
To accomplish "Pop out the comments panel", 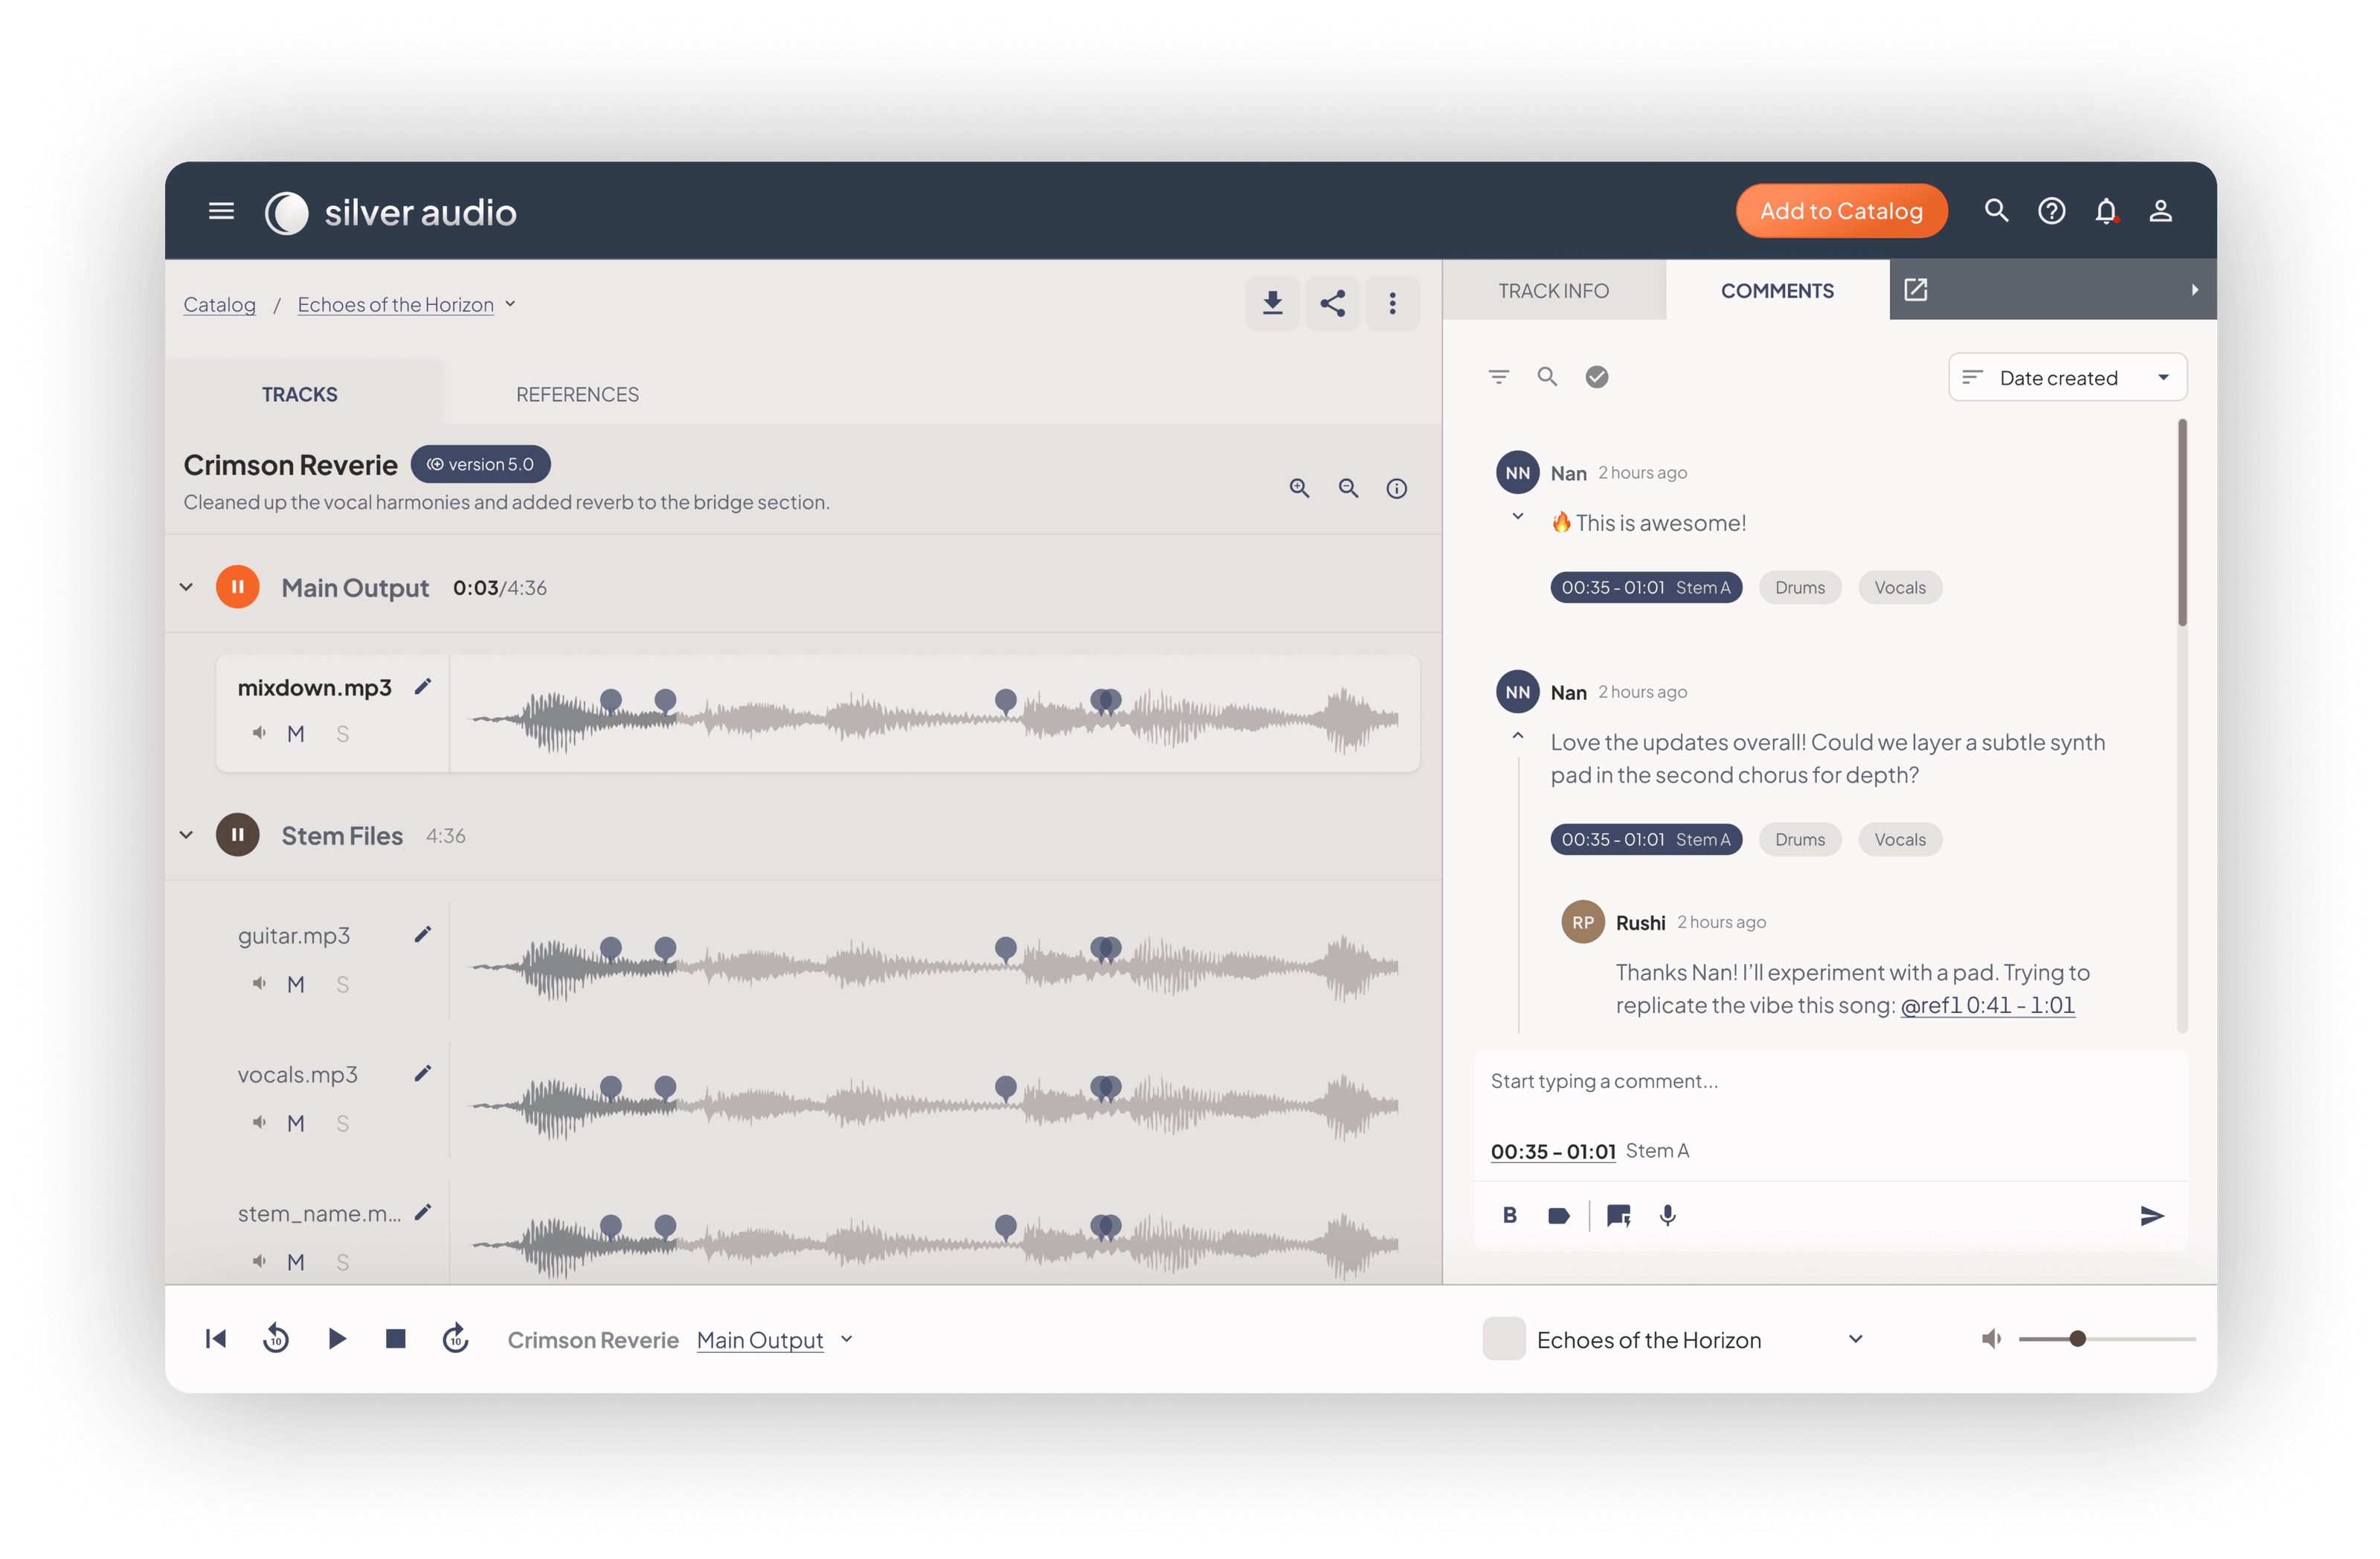I will (x=1915, y=290).
